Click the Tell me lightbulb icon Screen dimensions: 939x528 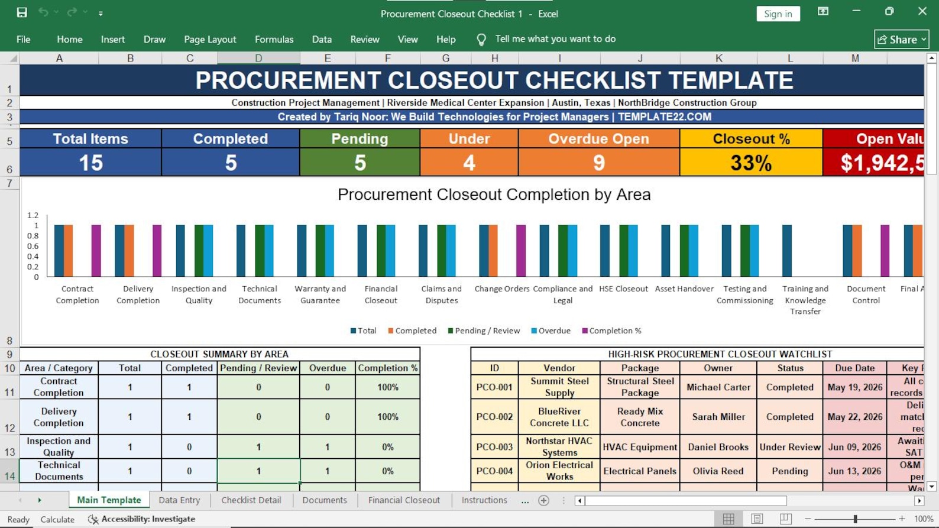pos(481,40)
